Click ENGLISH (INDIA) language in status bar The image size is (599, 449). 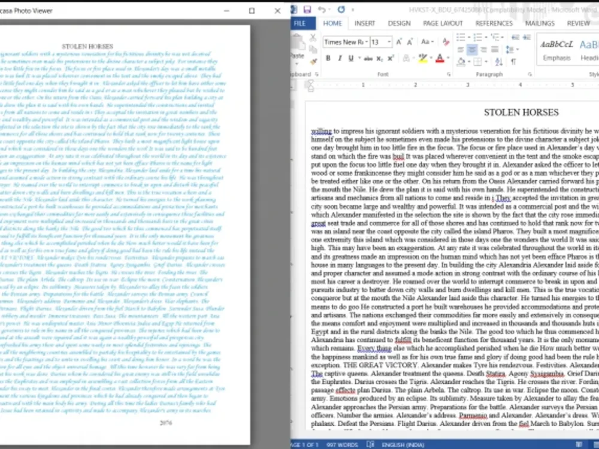403,444
